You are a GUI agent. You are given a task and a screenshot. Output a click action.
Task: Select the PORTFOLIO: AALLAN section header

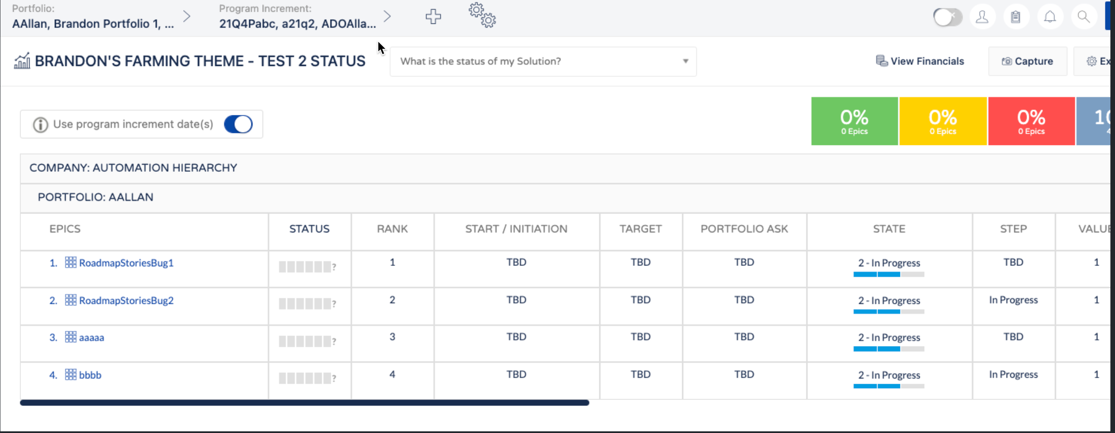click(x=96, y=197)
